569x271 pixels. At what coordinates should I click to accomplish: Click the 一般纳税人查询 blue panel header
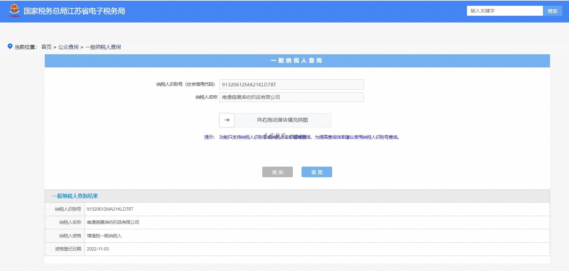[297, 61]
